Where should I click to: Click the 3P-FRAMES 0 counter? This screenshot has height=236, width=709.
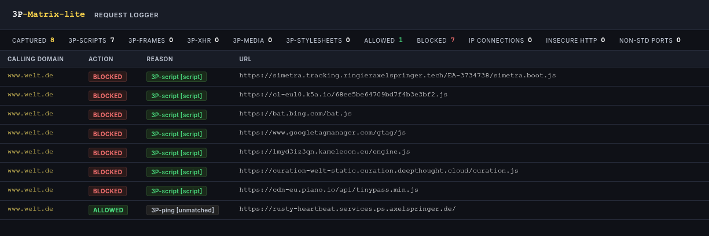pyautogui.click(x=150, y=40)
